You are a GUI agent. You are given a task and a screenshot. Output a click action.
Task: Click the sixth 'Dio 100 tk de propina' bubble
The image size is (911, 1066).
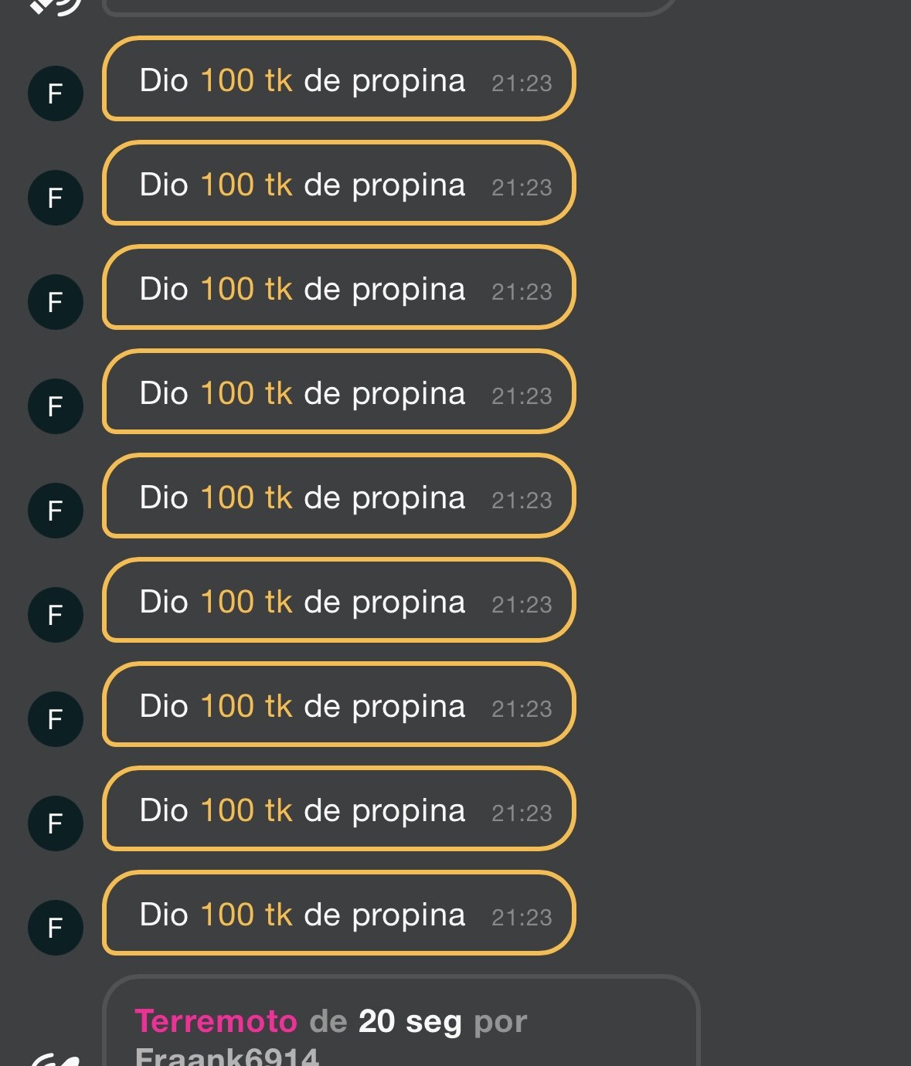pyautogui.click(x=338, y=601)
